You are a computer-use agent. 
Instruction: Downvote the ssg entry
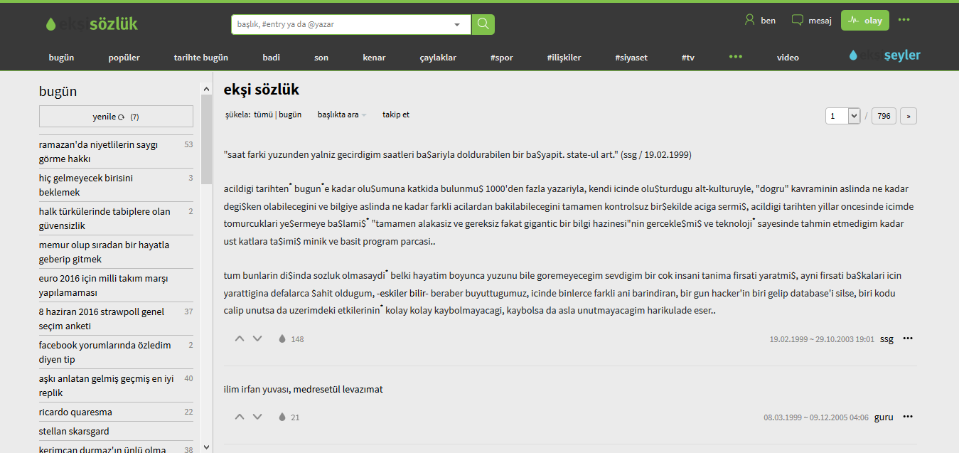pyautogui.click(x=257, y=339)
